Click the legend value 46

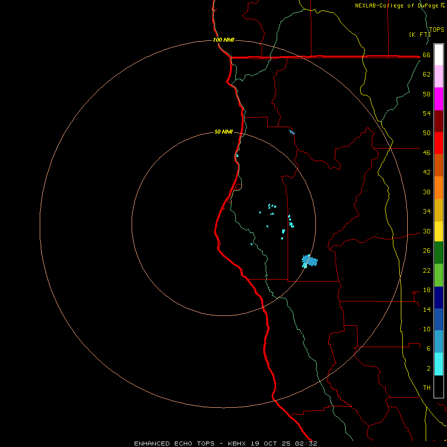[427, 152]
